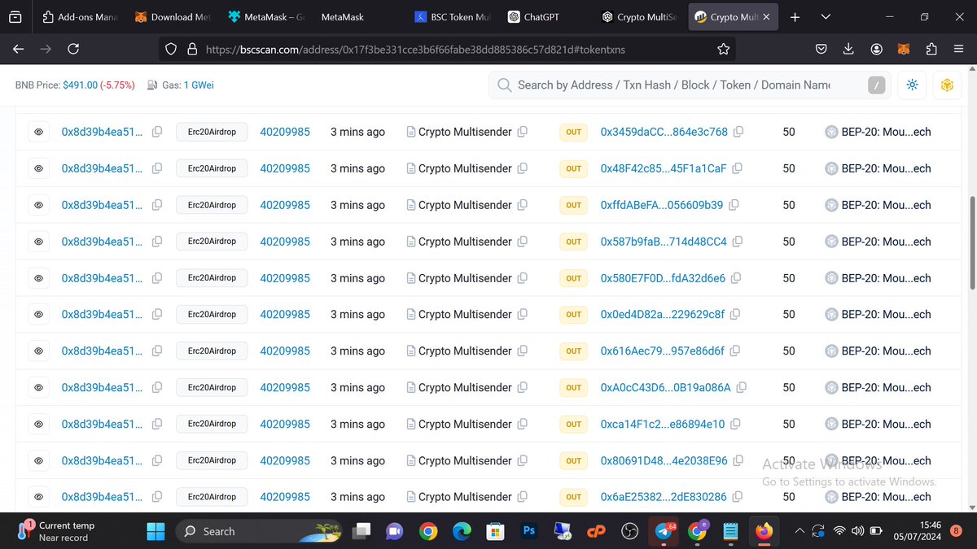
Task: Click the eye icon in the 0xA0cC43D6 row
Action: (38, 387)
